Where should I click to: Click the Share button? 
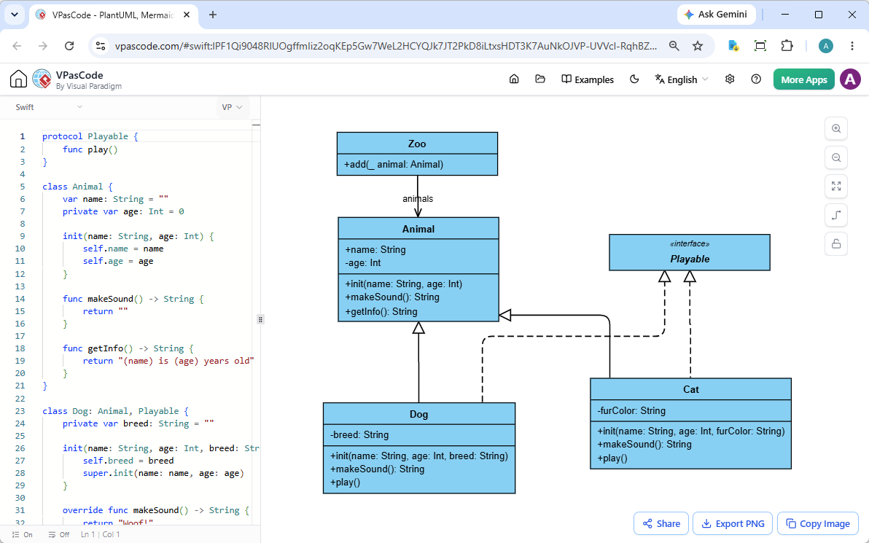(661, 523)
